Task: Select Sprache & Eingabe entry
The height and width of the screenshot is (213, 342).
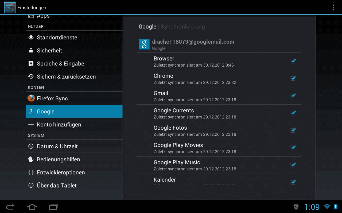Action: pos(74,64)
